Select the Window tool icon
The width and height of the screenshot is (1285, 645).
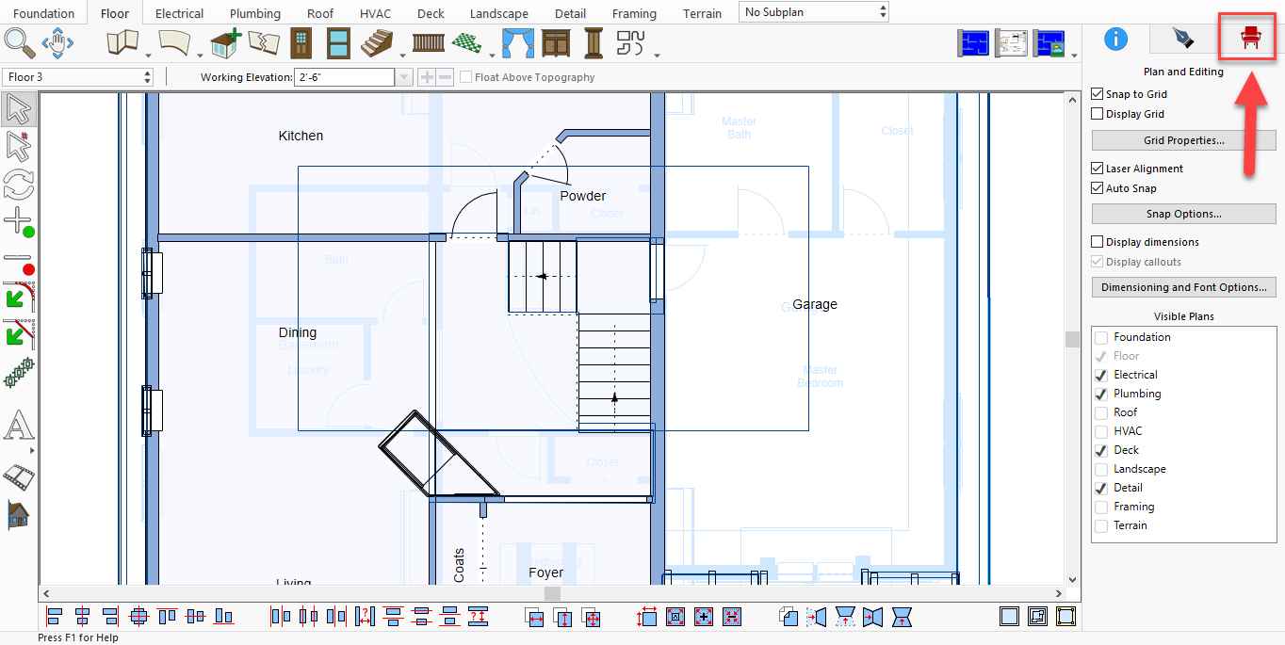point(339,43)
